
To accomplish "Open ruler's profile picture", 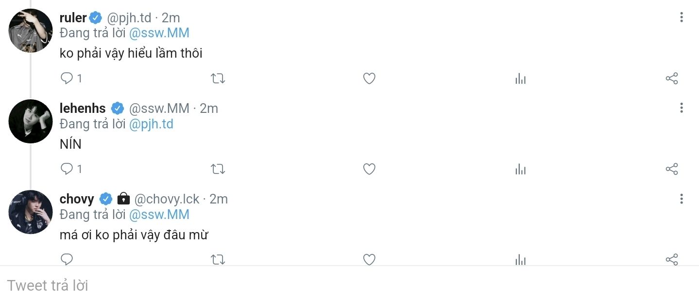I will (x=31, y=31).
